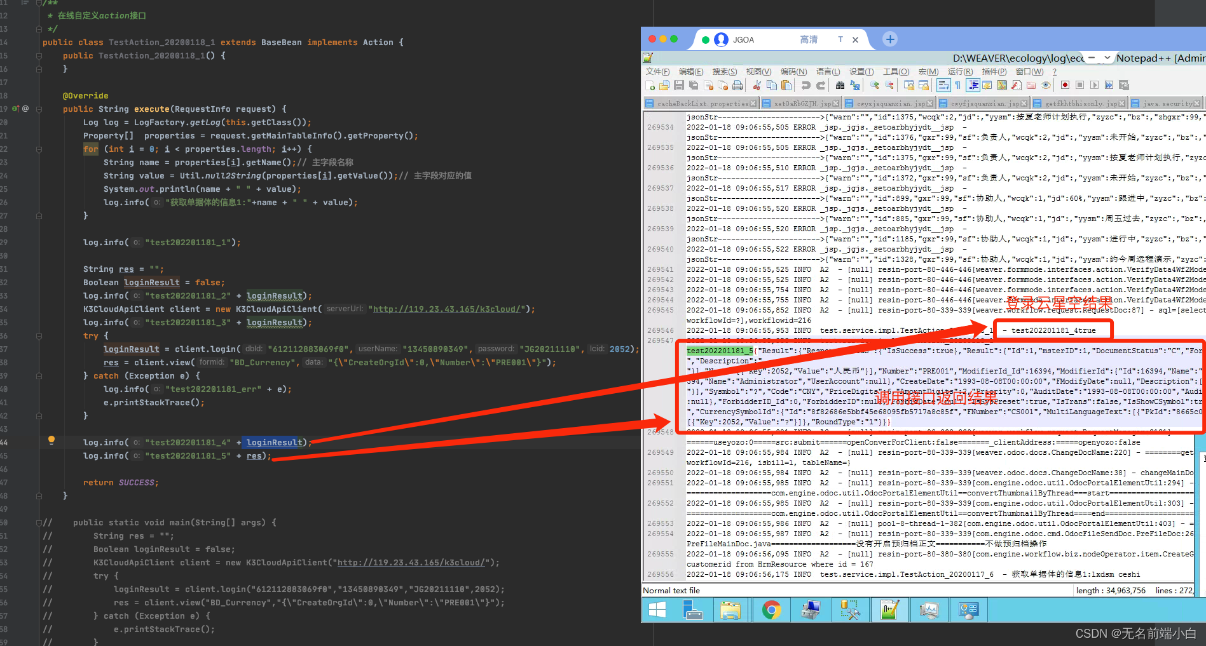Click the 'Normal text file' status bar entry
Viewport: 1206px width, 646px height.
[671, 591]
